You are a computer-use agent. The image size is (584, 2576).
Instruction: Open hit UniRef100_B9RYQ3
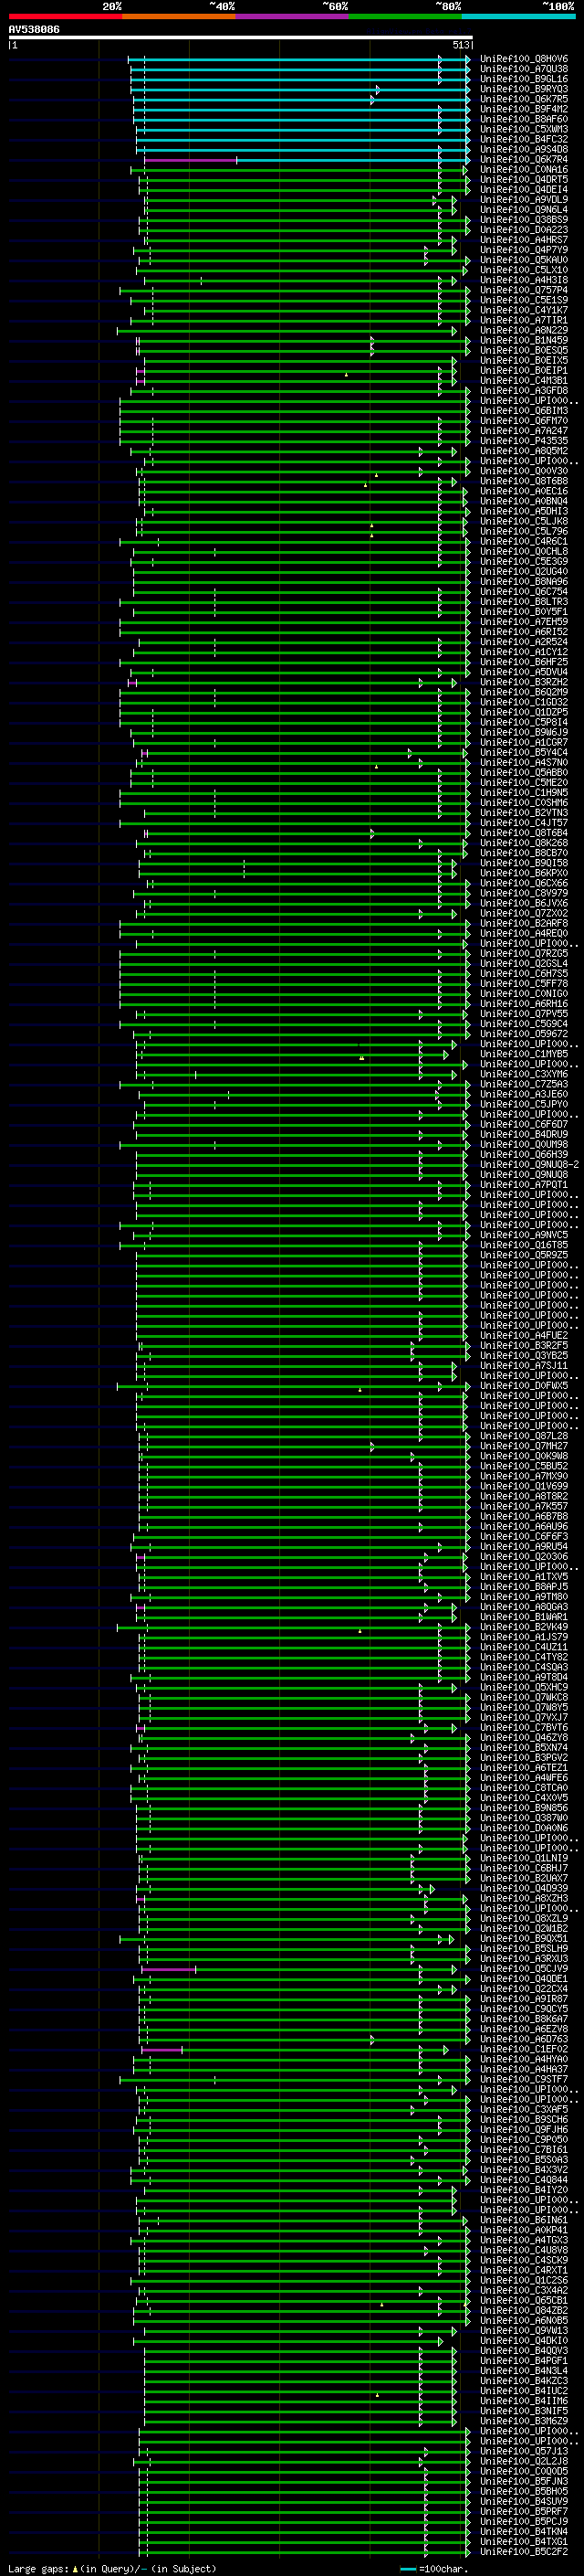point(523,89)
